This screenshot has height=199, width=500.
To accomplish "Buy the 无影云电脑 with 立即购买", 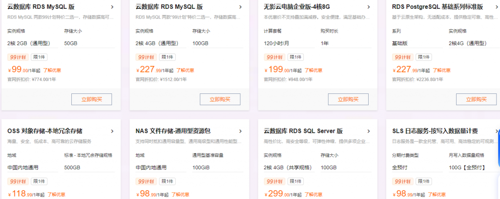I will (x=348, y=99).
